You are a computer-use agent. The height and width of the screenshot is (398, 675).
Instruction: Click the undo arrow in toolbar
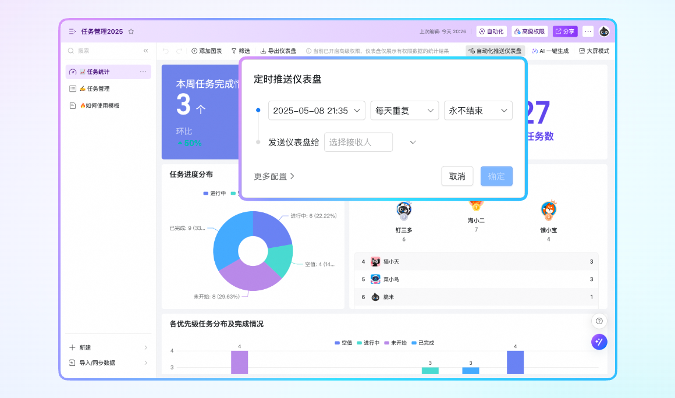coord(166,51)
